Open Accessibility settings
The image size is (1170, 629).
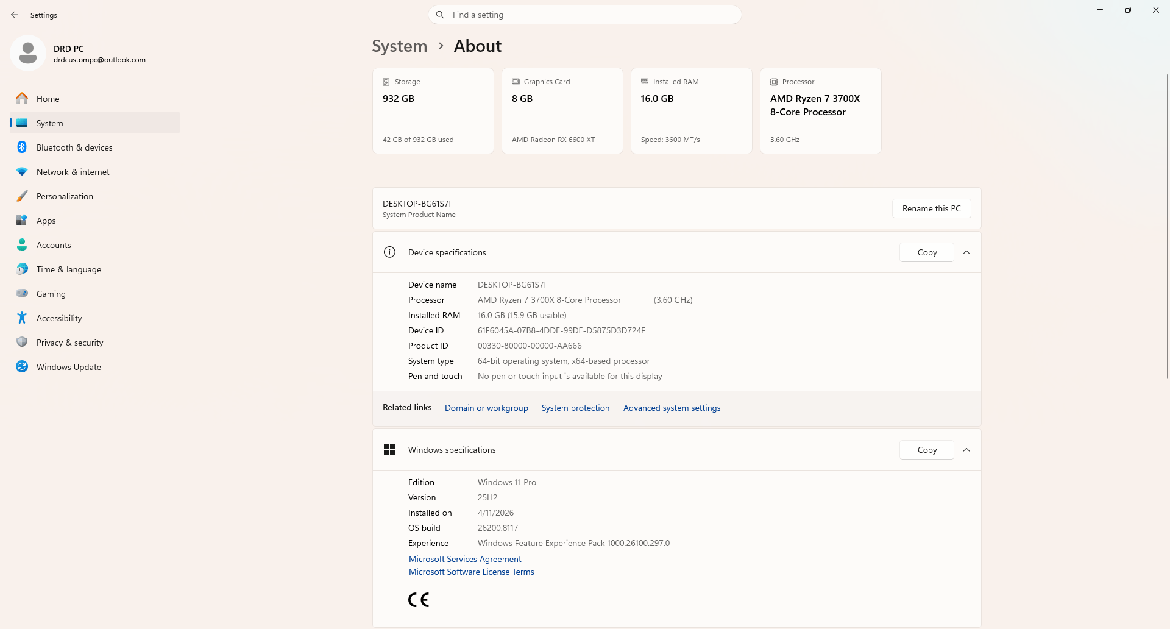coord(95,318)
